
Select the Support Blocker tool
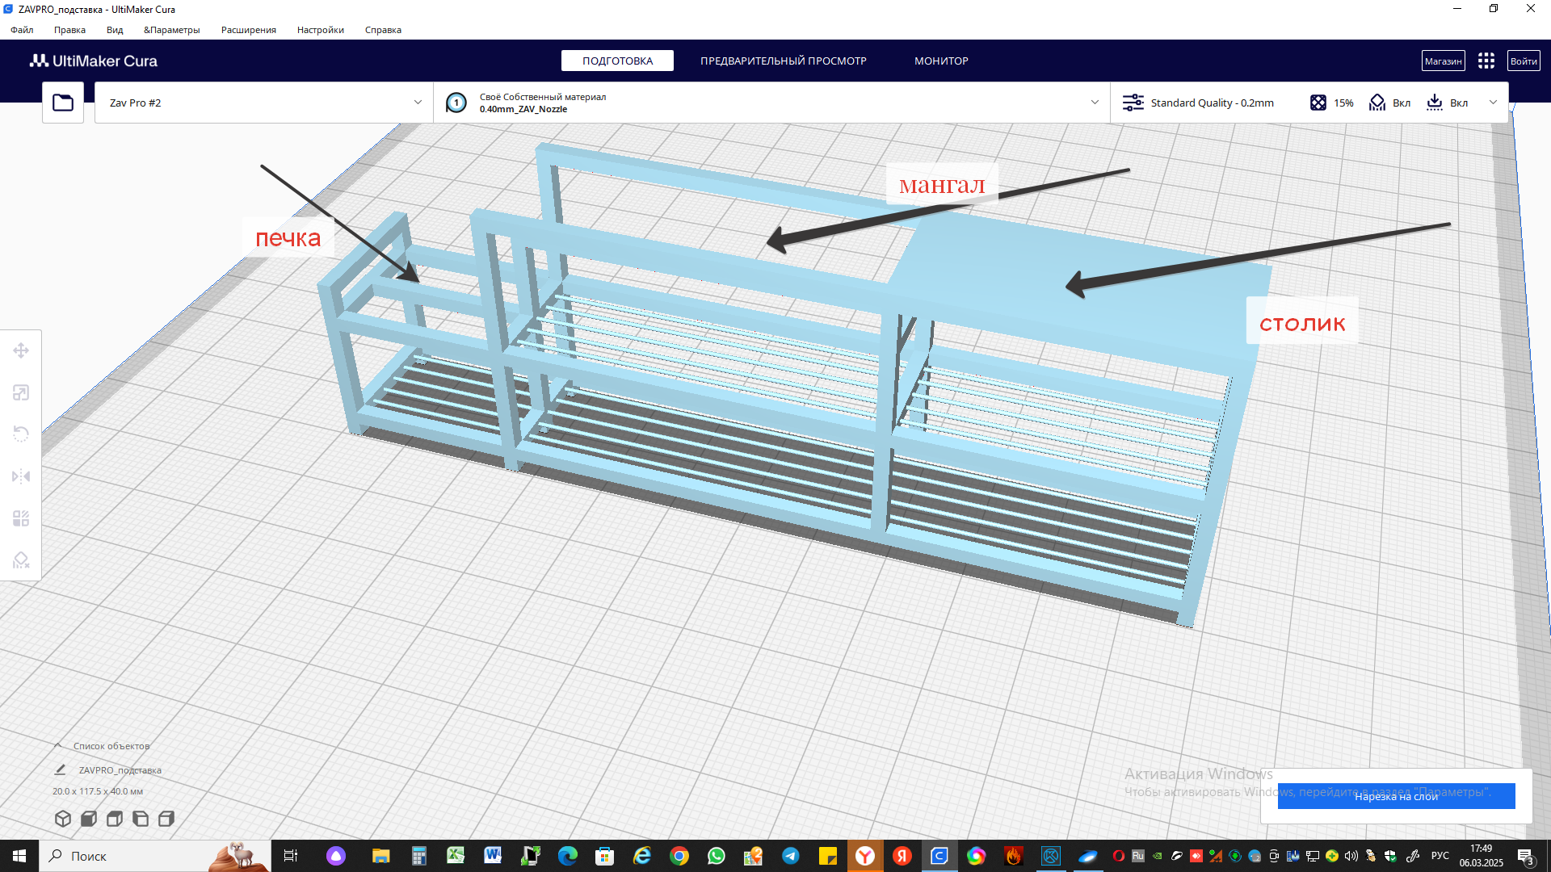[x=21, y=560]
